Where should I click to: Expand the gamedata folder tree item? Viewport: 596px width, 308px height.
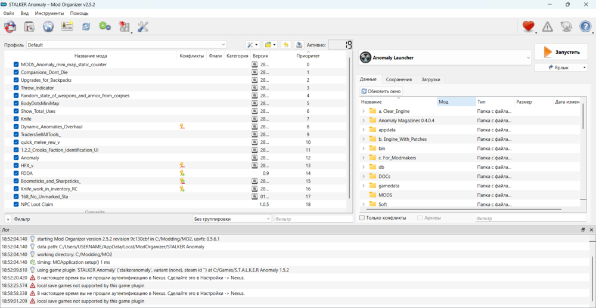click(363, 186)
